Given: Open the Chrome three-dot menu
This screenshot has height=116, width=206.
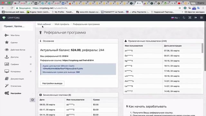Looking at the screenshot, I should click(203, 8).
